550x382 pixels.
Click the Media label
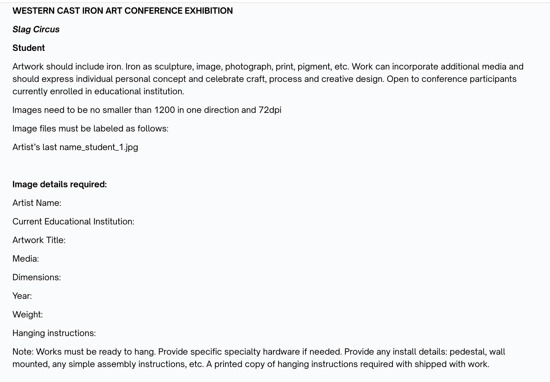point(26,259)
